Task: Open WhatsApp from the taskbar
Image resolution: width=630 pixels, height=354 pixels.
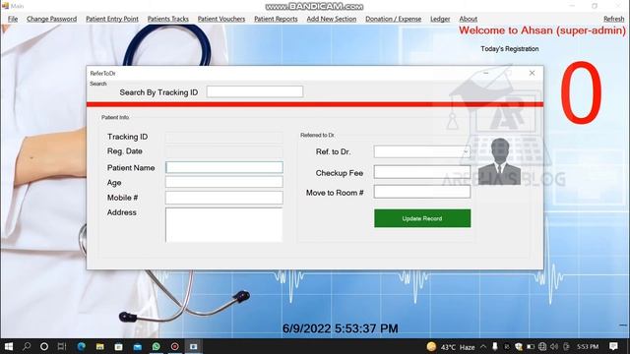Action: point(156,346)
